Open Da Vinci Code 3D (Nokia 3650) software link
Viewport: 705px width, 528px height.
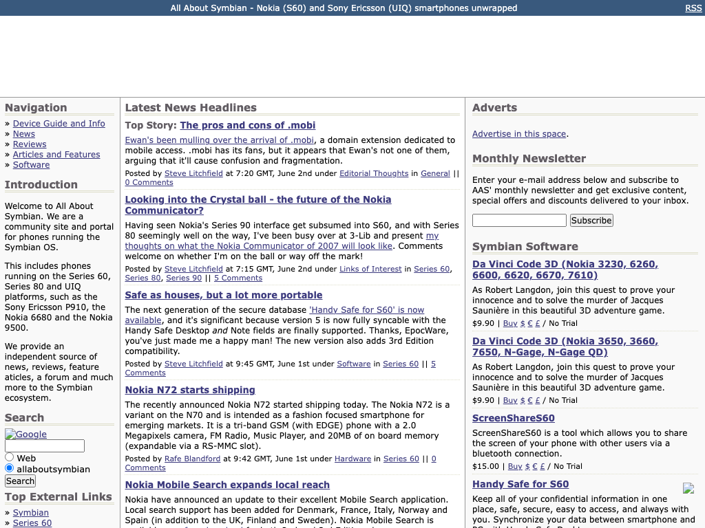[565, 346]
